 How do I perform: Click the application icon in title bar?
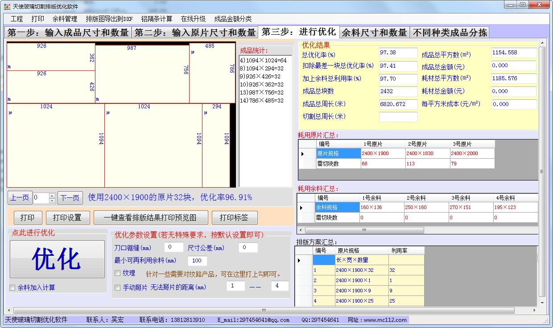pyautogui.click(x=7, y=7)
